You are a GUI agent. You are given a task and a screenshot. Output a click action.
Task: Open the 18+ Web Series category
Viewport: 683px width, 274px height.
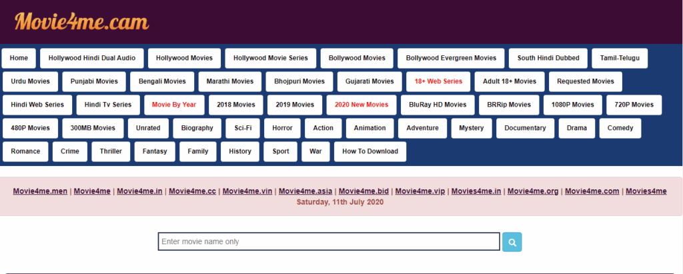438,81
